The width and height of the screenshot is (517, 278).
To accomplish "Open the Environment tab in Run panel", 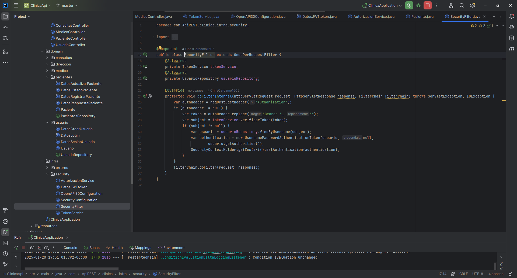I will [171, 248].
